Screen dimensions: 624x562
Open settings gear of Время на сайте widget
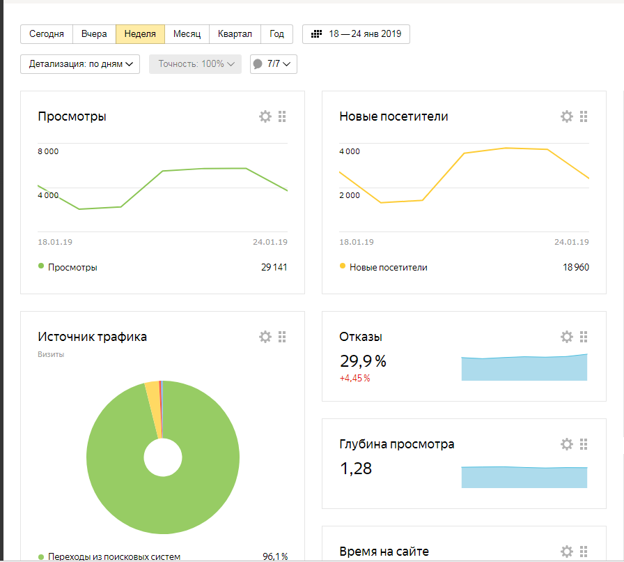(x=567, y=552)
